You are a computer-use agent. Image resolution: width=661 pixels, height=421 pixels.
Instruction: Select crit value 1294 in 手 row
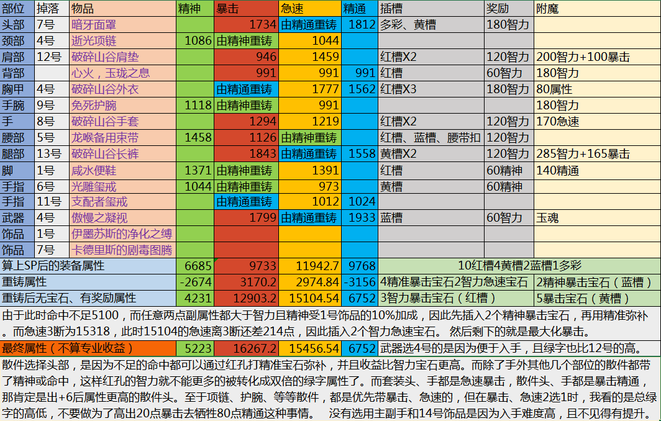coord(246,121)
